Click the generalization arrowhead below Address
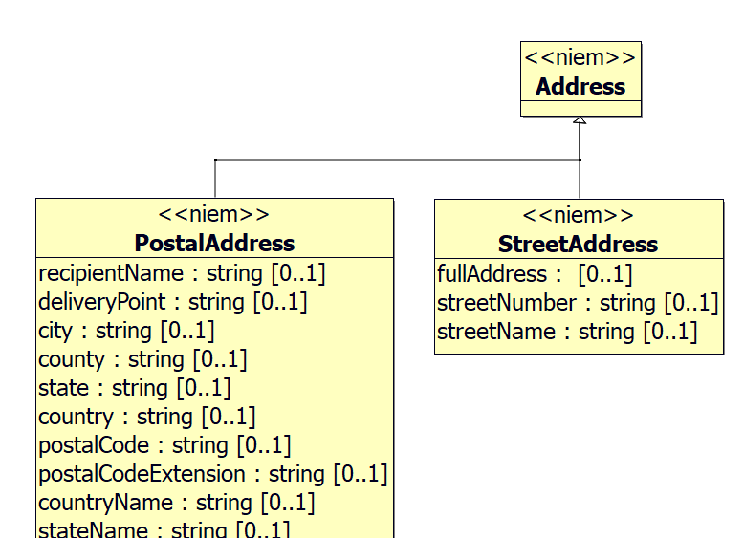This screenshot has width=744, height=538. coord(580,121)
